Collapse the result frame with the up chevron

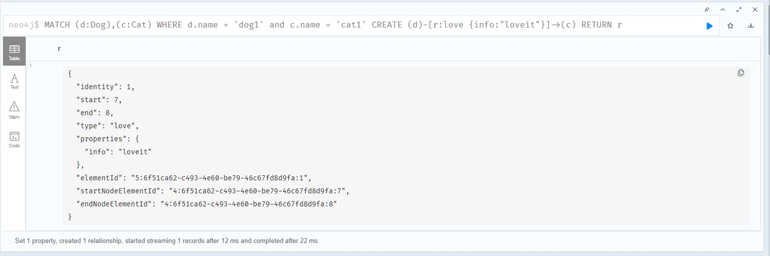pos(723,9)
